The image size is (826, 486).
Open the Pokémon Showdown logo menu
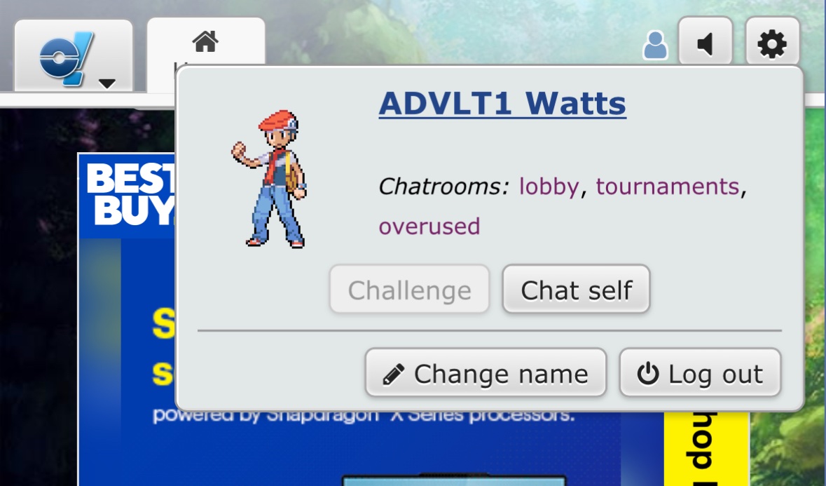(74, 56)
